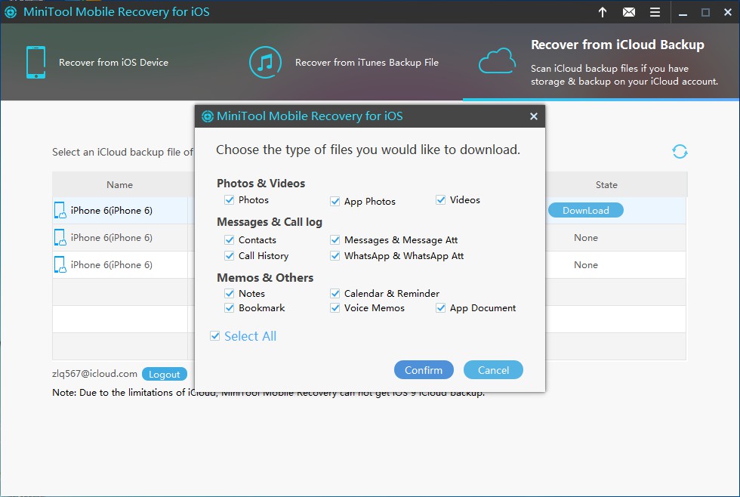Click the Messages & Call log heading

(x=270, y=222)
